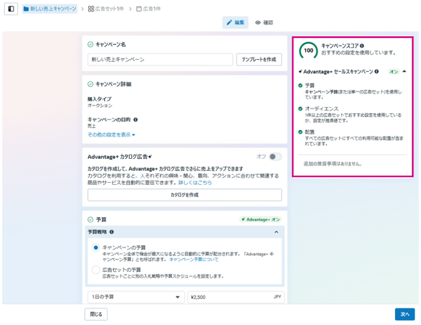Click the キャンペーン名 text field
The width and height of the screenshot is (421, 325).
coord(160,59)
